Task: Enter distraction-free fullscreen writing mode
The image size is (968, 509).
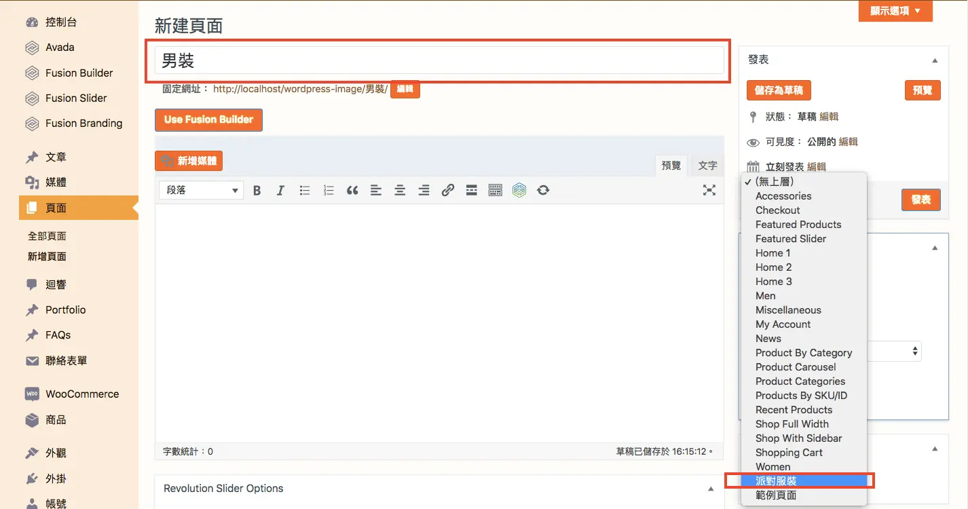Action: pyautogui.click(x=709, y=191)
